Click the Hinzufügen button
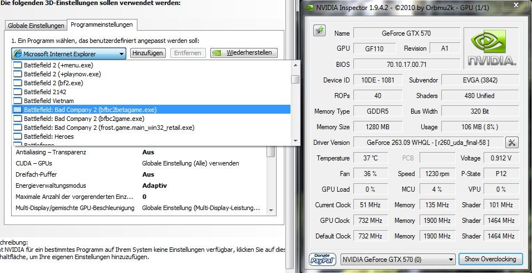This screenshot has width=532, height=273. [148, 53]
